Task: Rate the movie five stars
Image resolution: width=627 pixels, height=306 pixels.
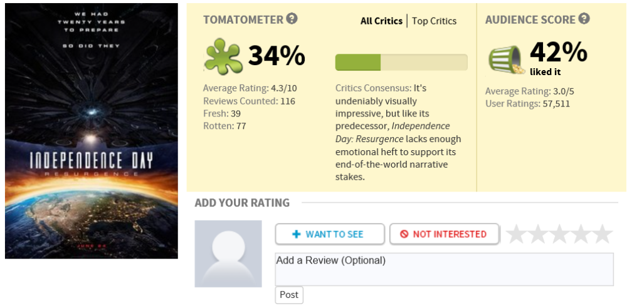Action: pos(602,234)
